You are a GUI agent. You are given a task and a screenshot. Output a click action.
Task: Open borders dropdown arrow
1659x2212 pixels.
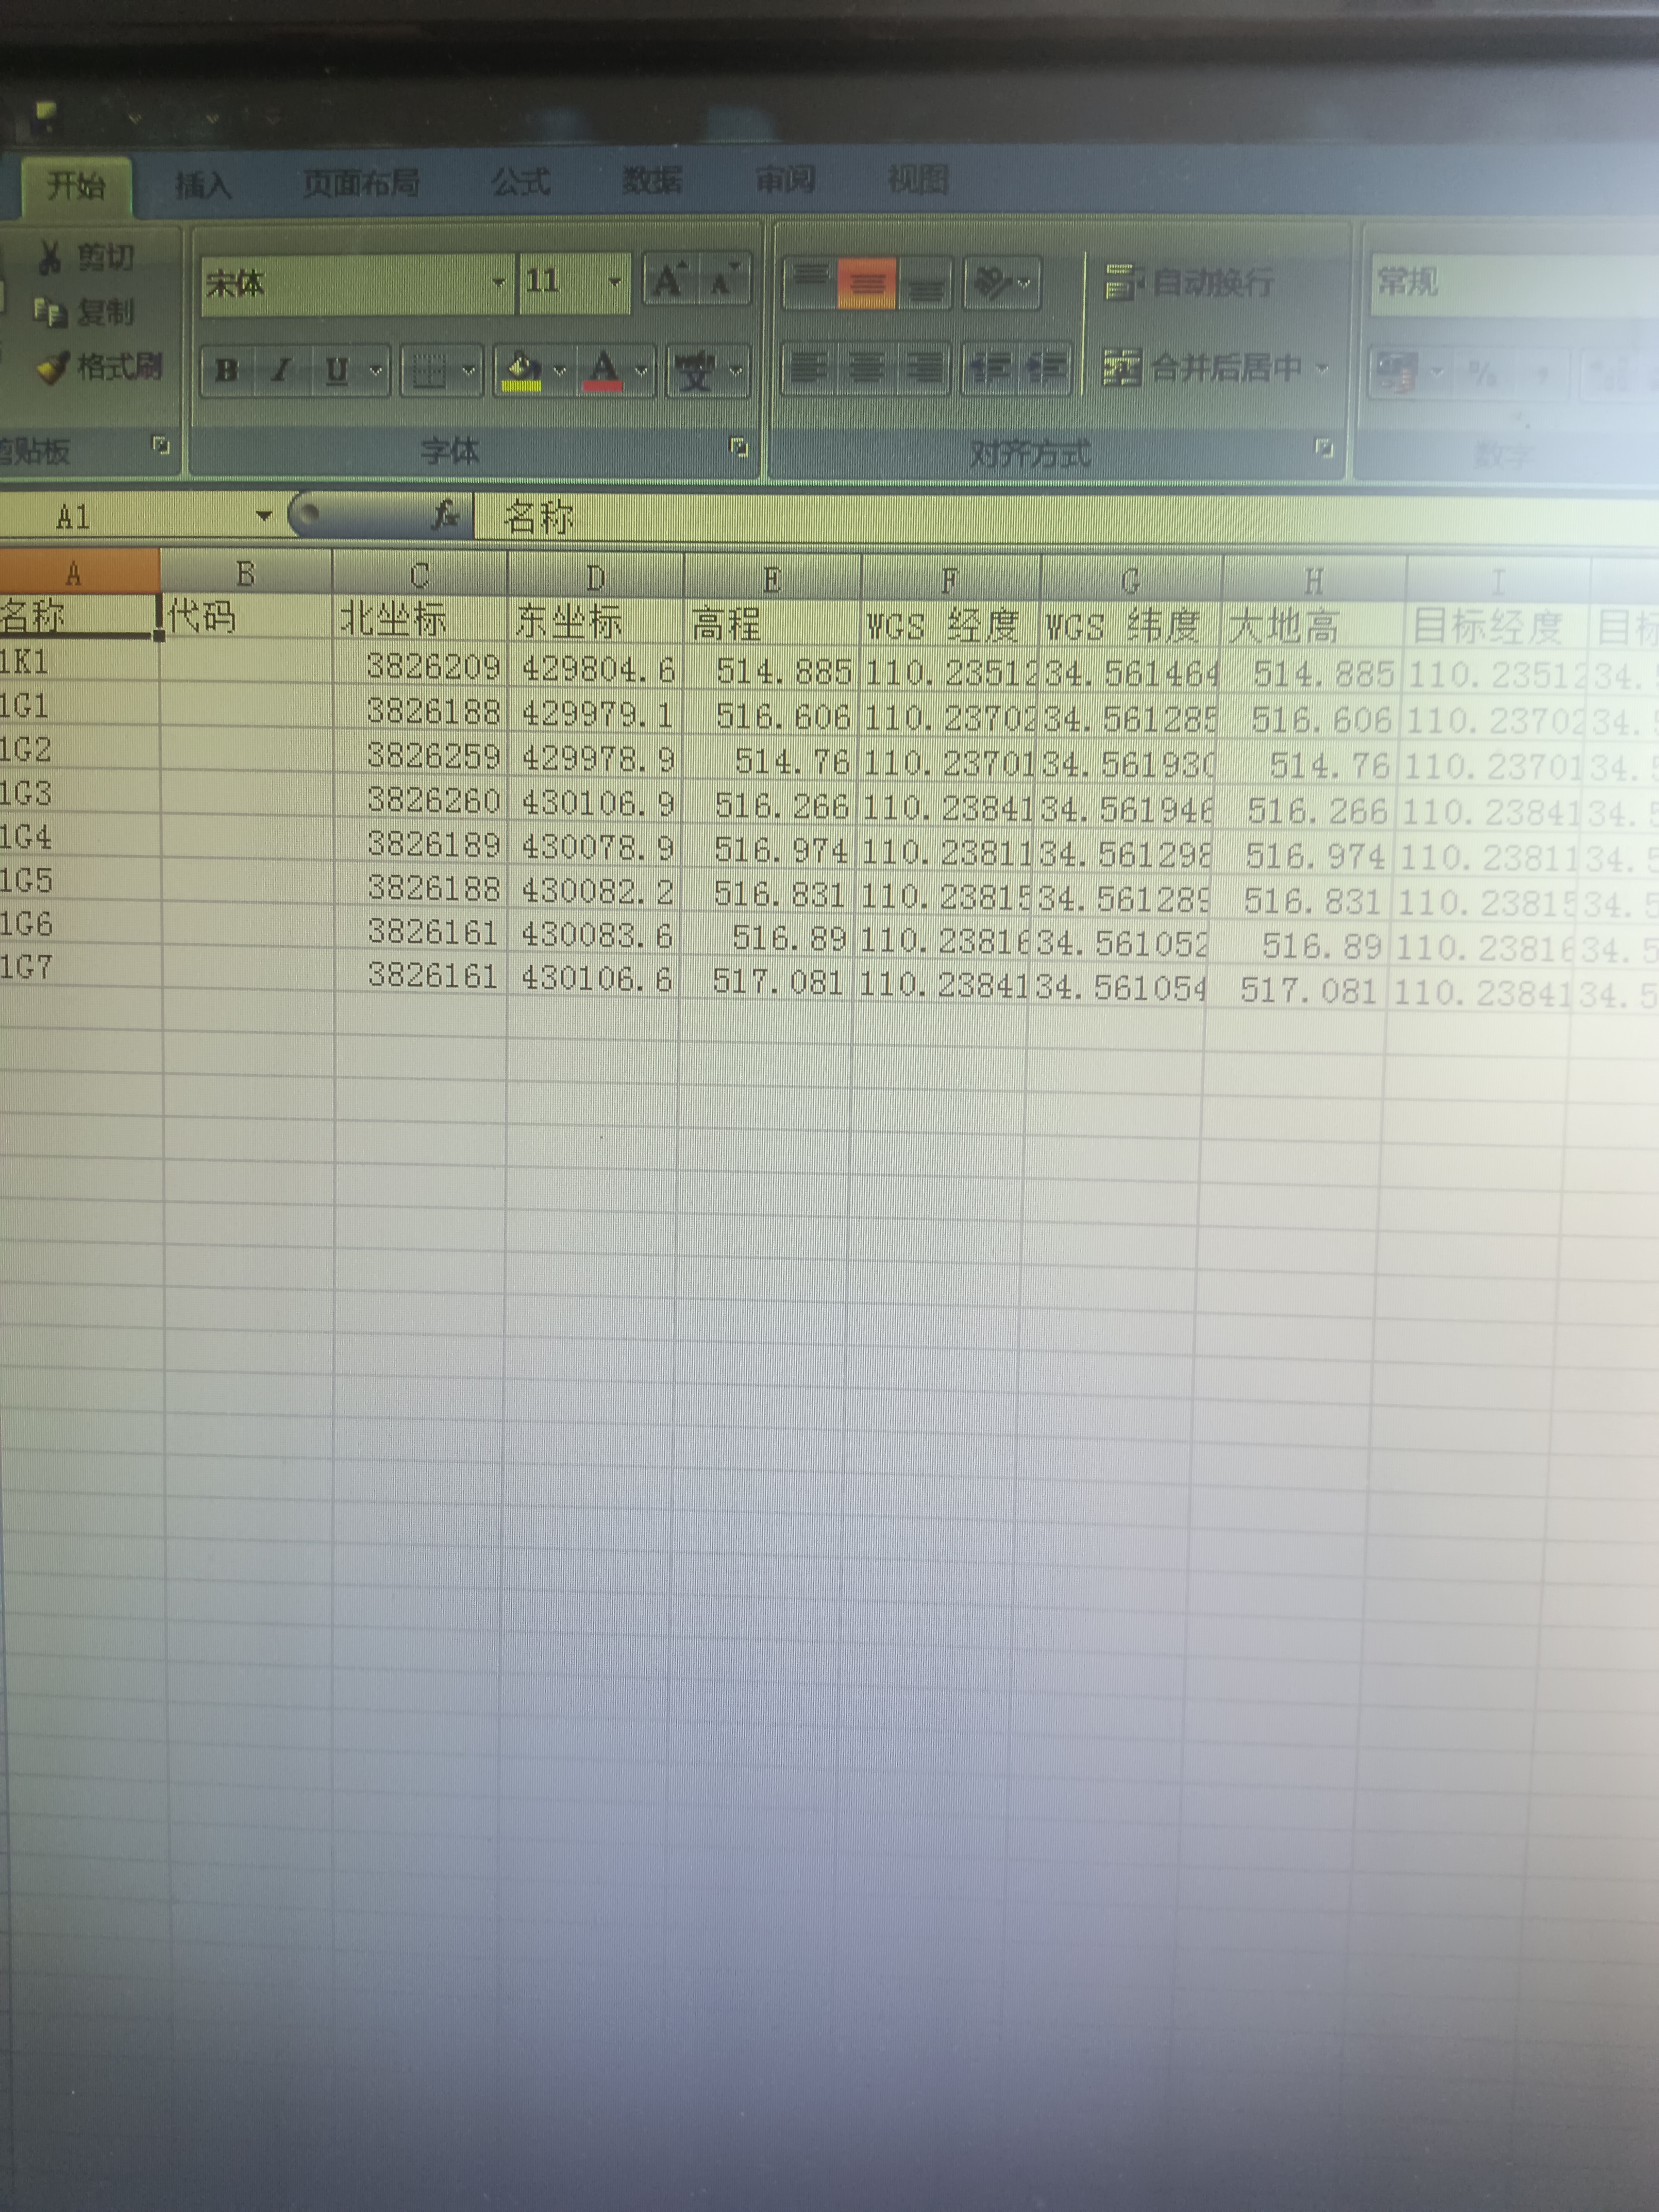[x=469, y=372]
